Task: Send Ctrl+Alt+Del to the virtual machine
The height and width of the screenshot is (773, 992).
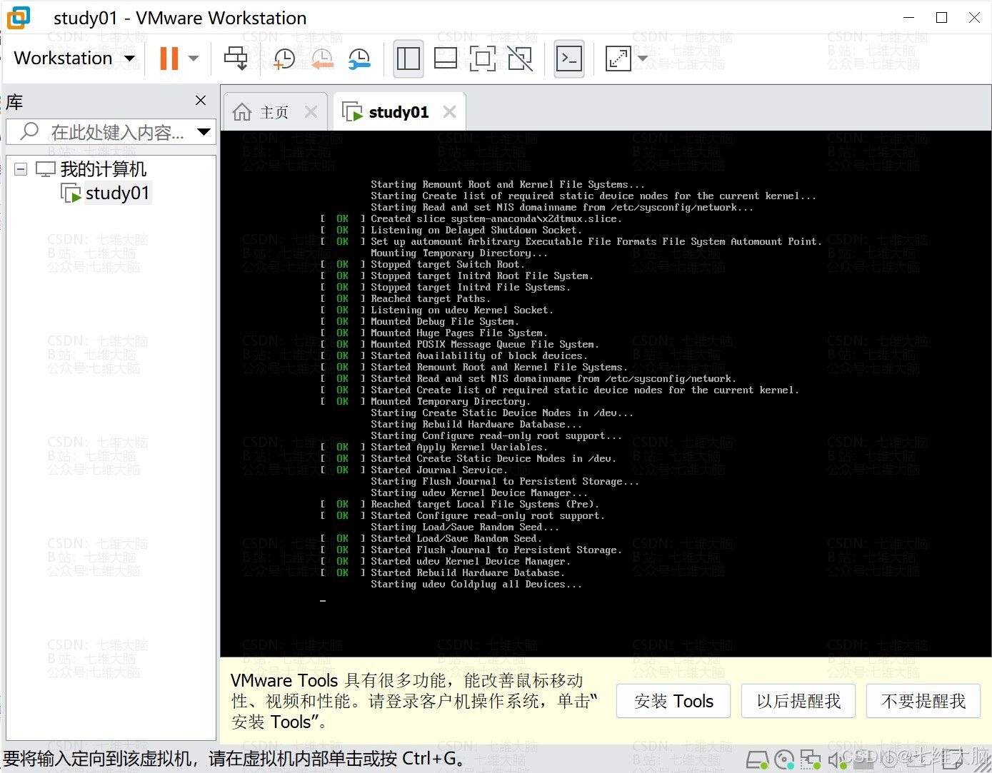Action: point(236,59)
